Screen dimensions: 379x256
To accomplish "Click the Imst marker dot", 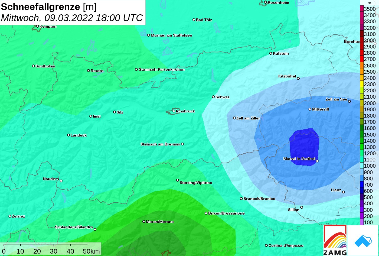I will pos(91,116).
